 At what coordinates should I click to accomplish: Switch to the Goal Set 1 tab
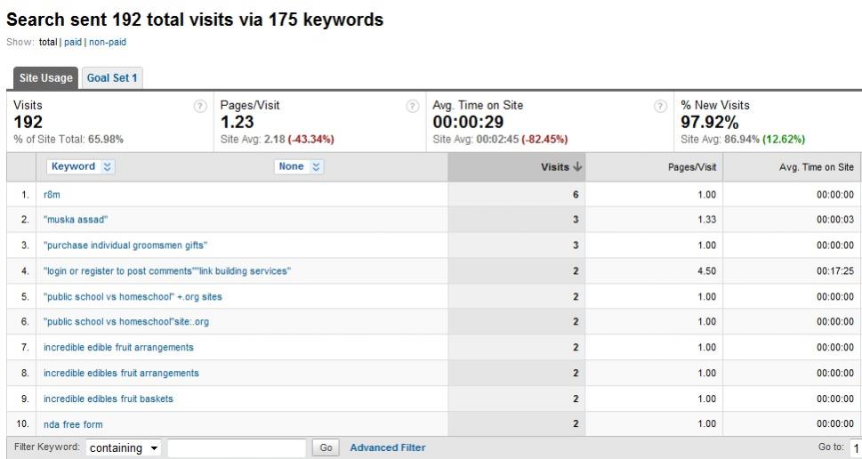coord(112,77)
